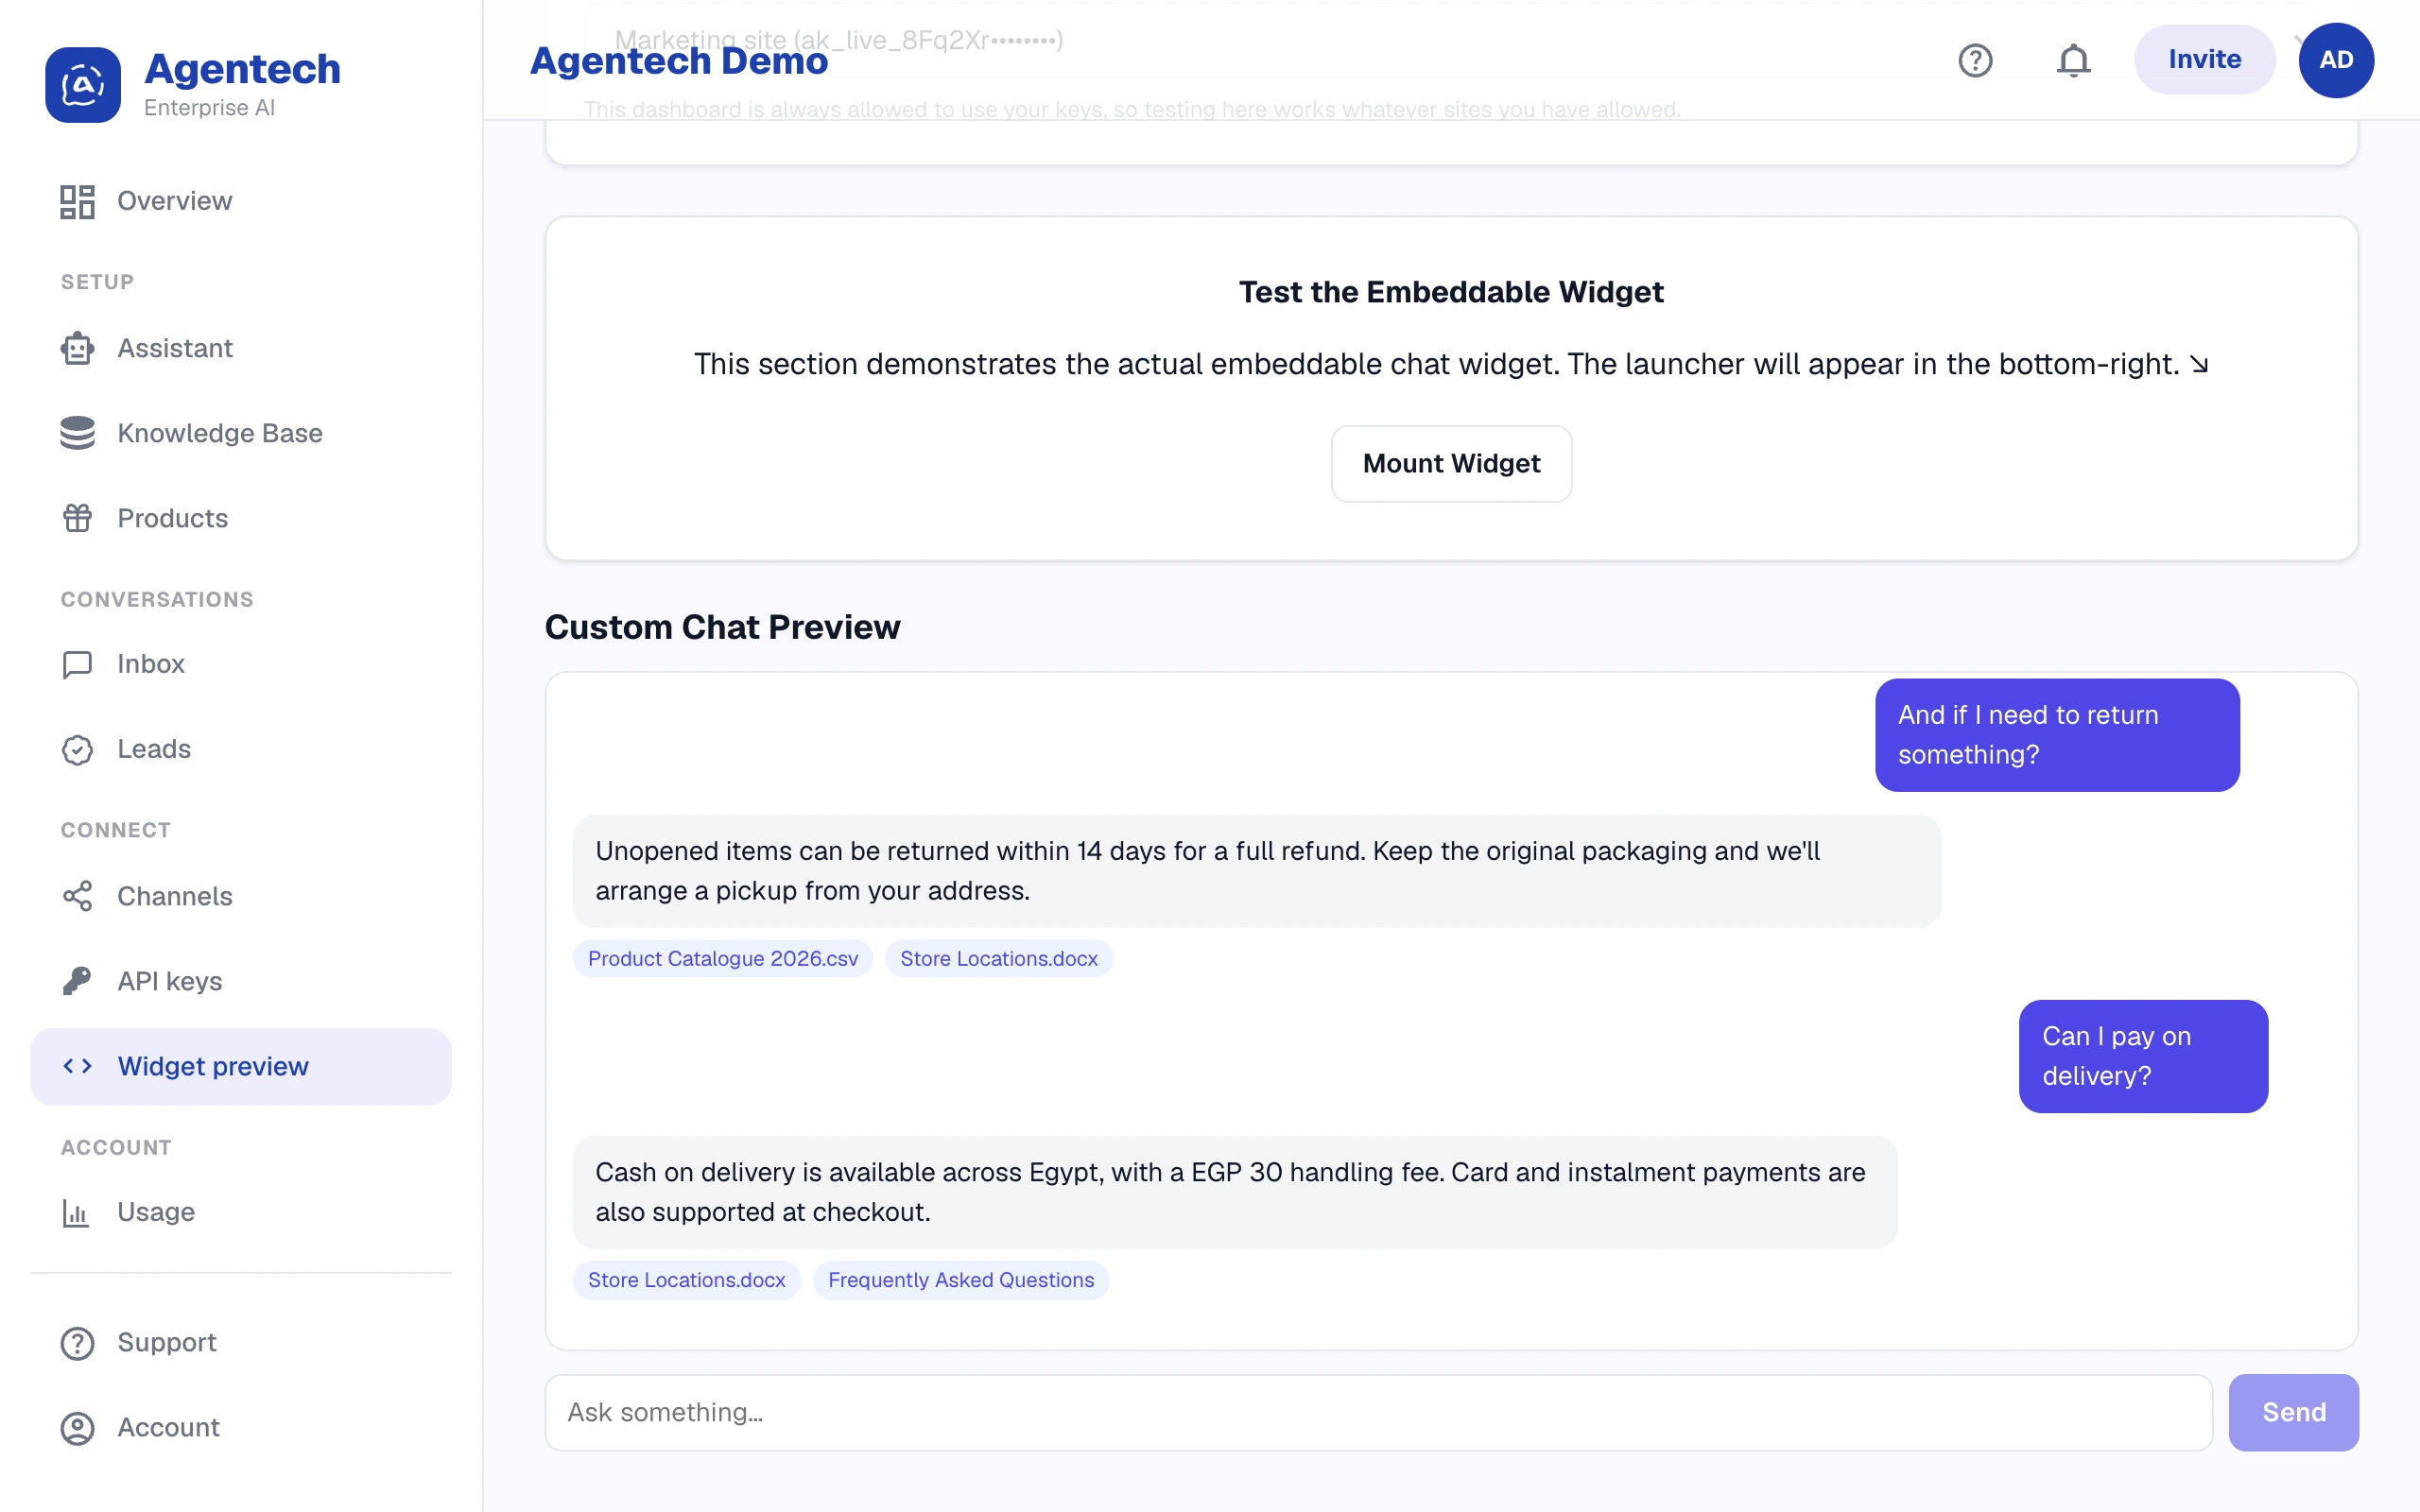Click the Products gift icon

pyautogui.click(x=77, y=518)
